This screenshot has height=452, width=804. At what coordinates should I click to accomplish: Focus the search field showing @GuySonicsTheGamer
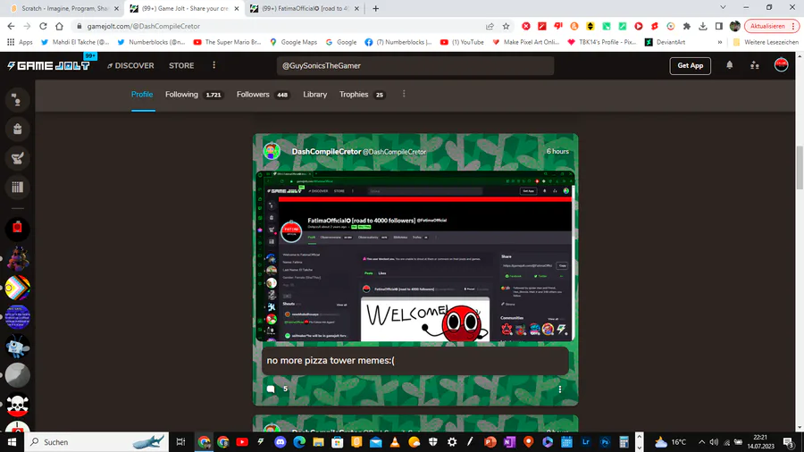(415, 65)
